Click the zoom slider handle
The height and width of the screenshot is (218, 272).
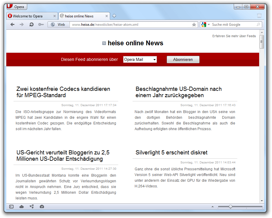point(230,207)
